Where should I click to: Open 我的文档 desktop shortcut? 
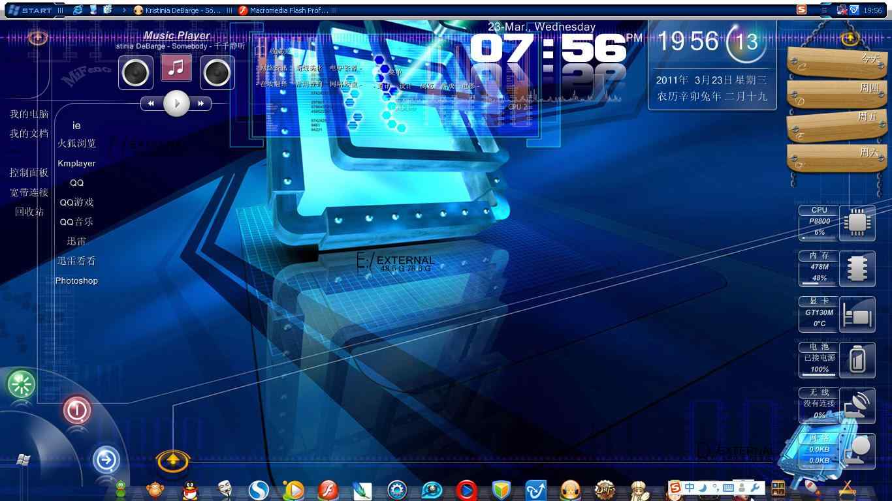pyautogui.click(x=29, y=134)
